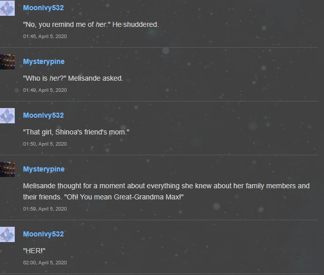The width and height of the screenshot is (324, 275).
Task: Click MoonIvy532 username above 'Shinoa's friend's mom' comment
Action: click(43, 115)
